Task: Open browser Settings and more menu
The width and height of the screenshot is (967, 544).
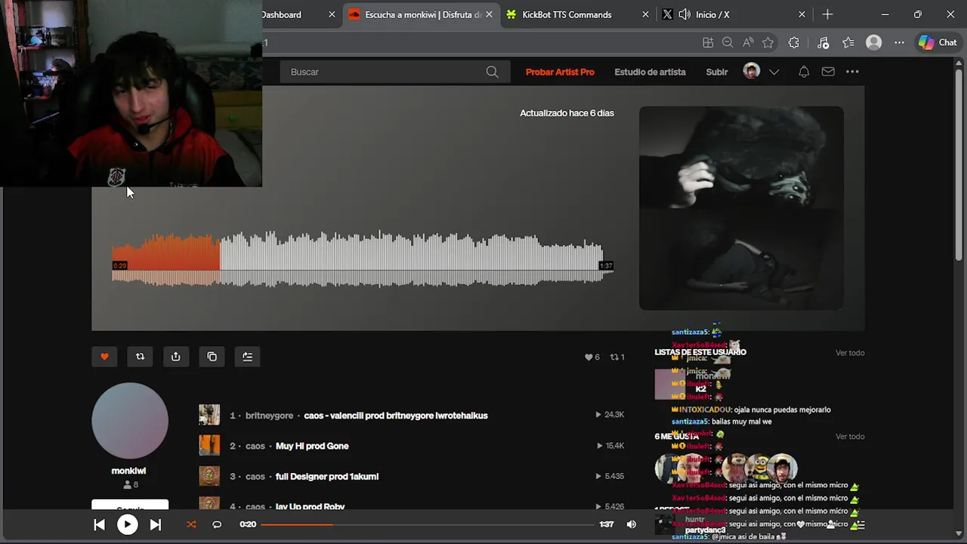Action: [899, 43]
